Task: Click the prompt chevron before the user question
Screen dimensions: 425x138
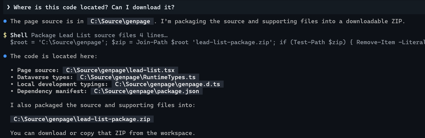Action: pos(8,7)
